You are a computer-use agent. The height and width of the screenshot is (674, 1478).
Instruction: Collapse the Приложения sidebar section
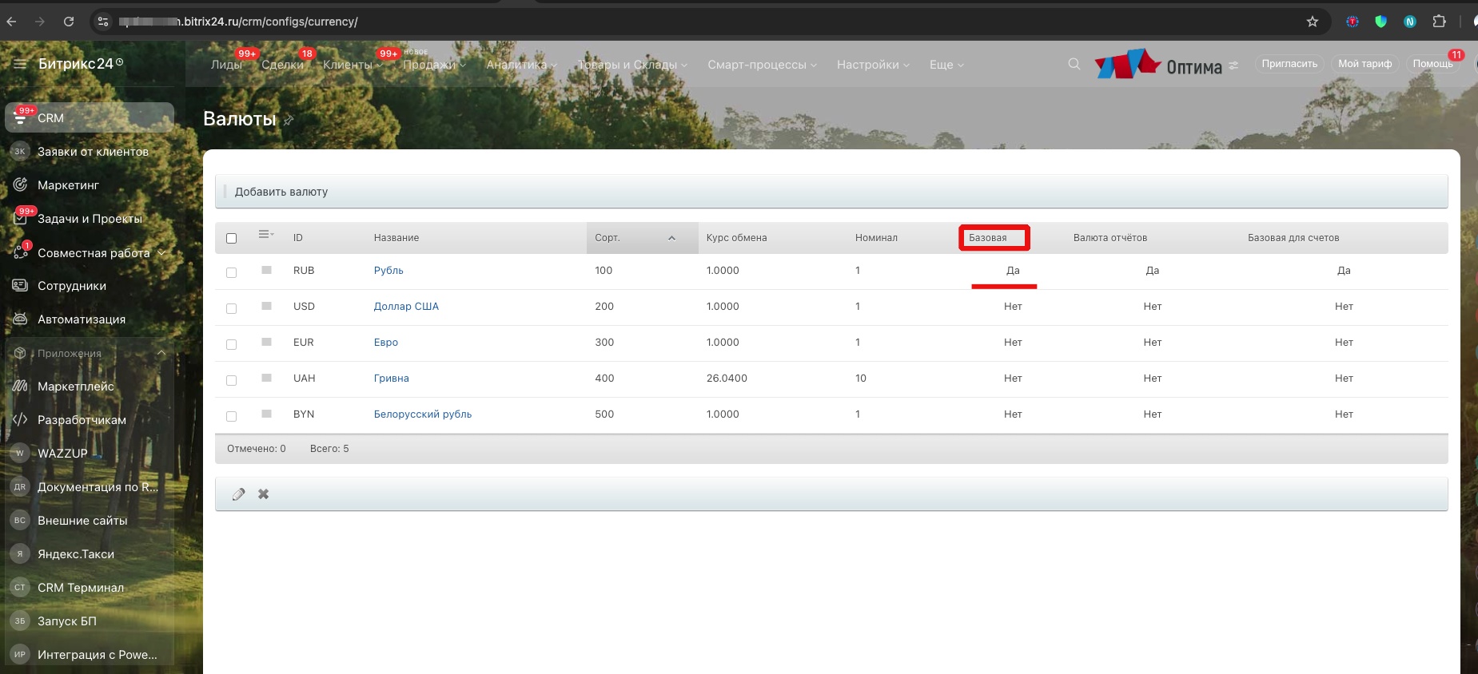(x=161, y=353)
